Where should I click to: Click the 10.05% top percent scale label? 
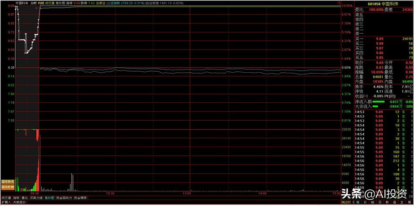(x=347, y=6)
